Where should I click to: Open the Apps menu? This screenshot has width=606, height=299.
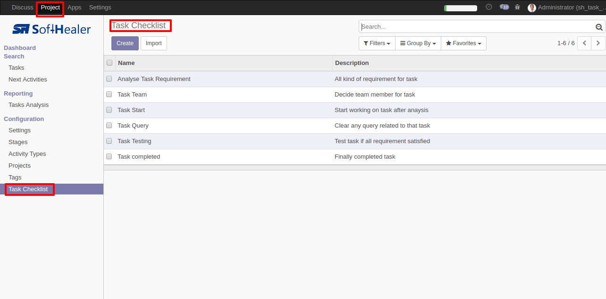click(x=75, y=8)
